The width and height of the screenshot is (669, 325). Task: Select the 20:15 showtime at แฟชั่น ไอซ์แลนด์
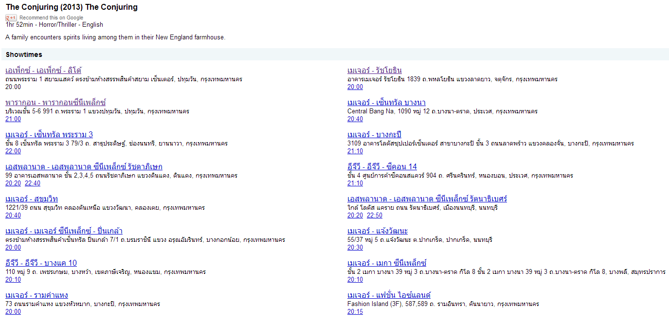tap(355, 311)
